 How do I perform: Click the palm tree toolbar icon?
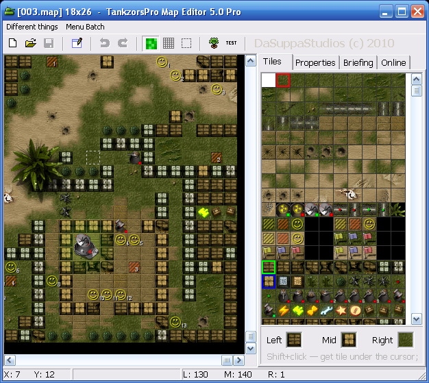click(214, 43)
